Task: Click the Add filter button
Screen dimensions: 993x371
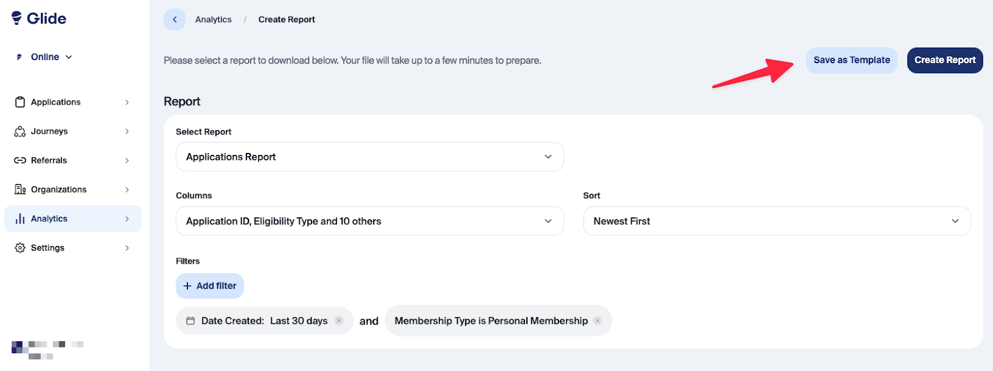Action: (x=210, y=286)
